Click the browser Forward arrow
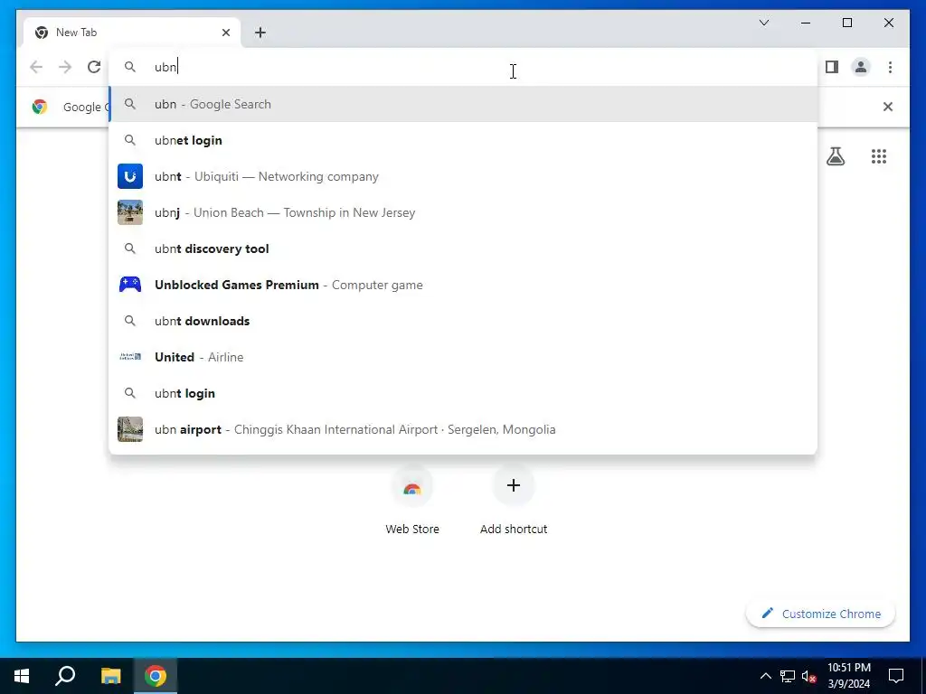Image resolution: width=926 pixels, height=694 pixels. coord(65,67)
